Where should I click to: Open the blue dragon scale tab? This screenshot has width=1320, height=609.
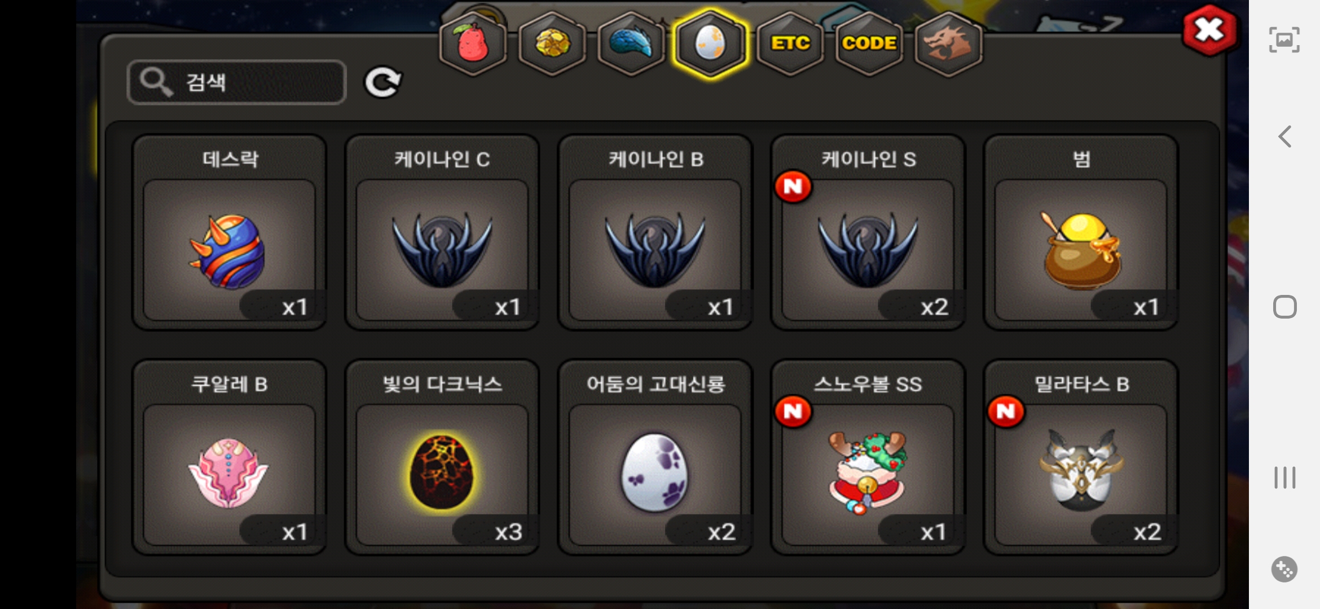click(631, 43)
